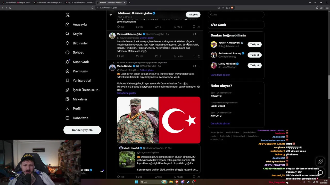Reply to the post with 198 comments
This screenshot has height=185, width=330.
(x=121, y=177)
